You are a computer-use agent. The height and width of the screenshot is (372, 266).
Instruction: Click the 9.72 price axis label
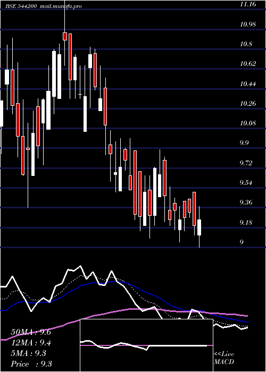[246, 163]
